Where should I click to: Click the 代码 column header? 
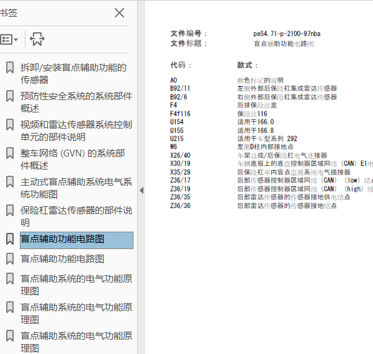tap(181, 65)
